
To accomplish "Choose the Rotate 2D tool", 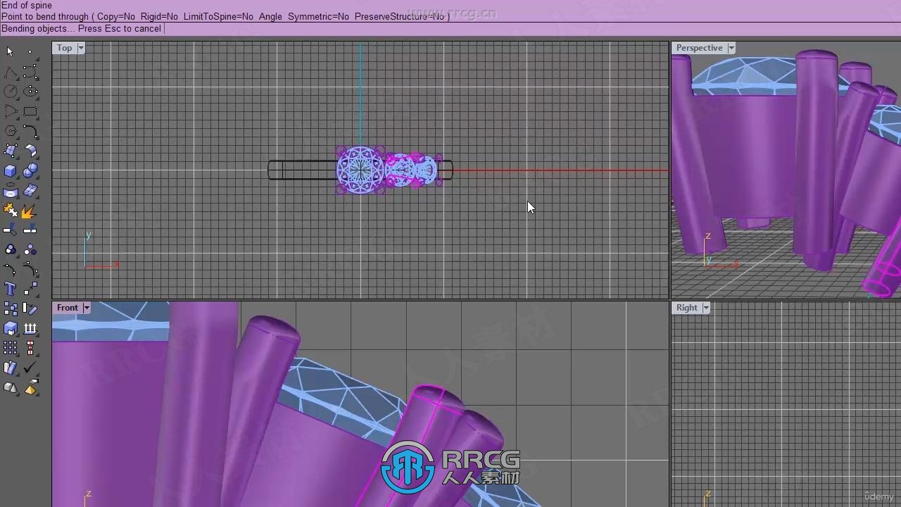I will pyautogui.click(x=30, y=308).
